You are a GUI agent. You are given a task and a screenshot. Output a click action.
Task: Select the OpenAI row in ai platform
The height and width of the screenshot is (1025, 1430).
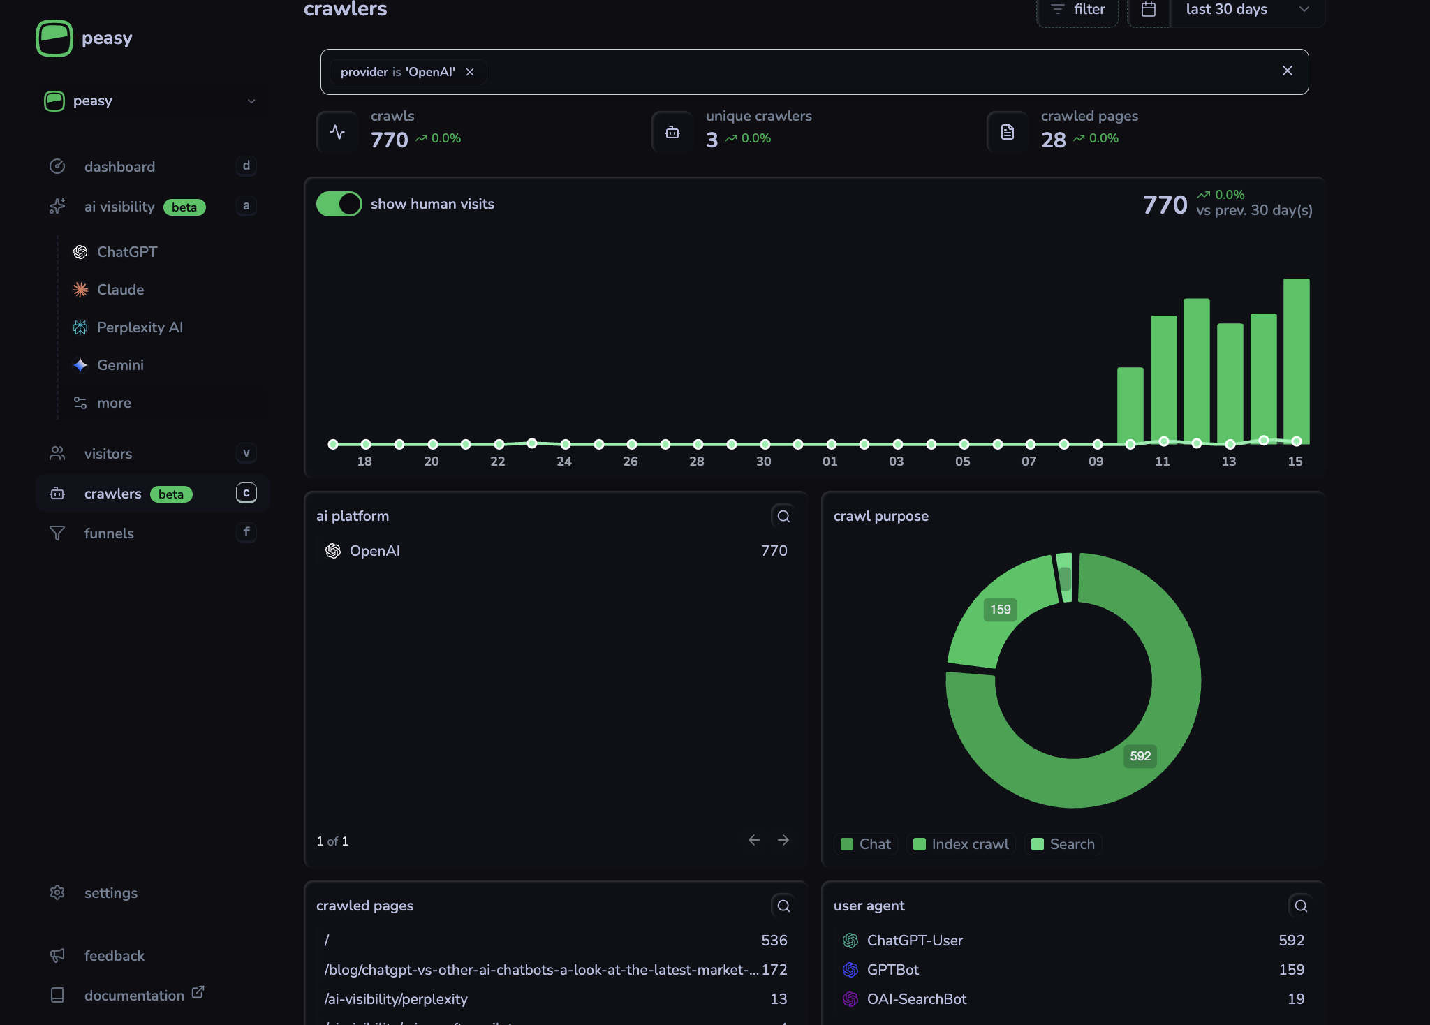tap(556, 551)
